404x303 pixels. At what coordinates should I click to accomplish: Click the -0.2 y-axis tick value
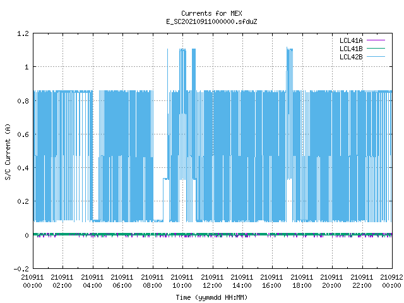pos(21,269)
